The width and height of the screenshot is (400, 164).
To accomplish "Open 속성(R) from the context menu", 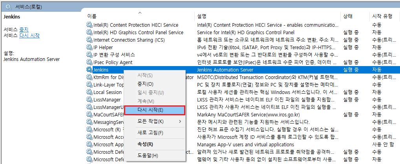I will (155, 144).
